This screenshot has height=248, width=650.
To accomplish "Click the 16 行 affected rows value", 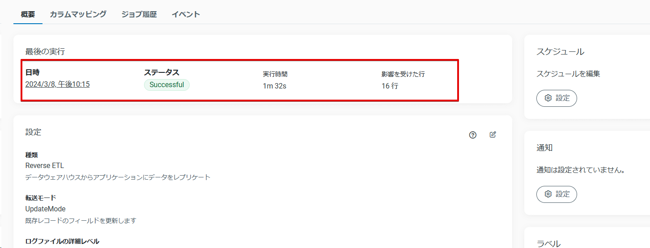I will 390,86.
